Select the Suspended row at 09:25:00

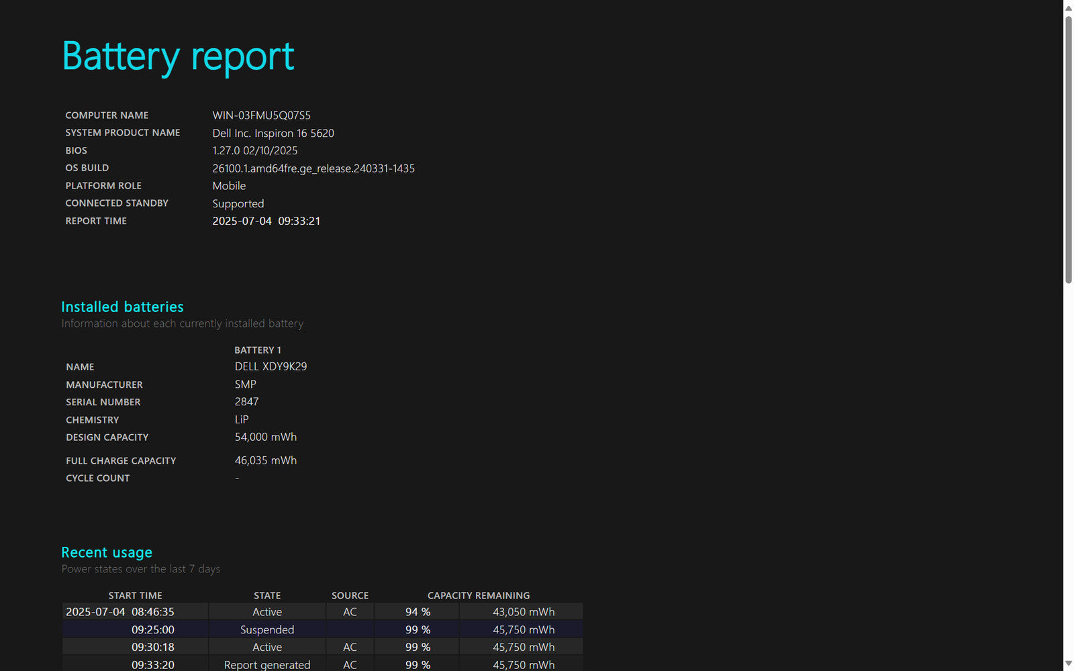tap(267, 629)
